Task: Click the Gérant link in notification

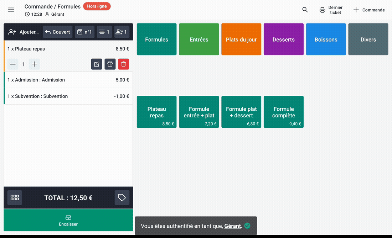Action: [232, 226]
